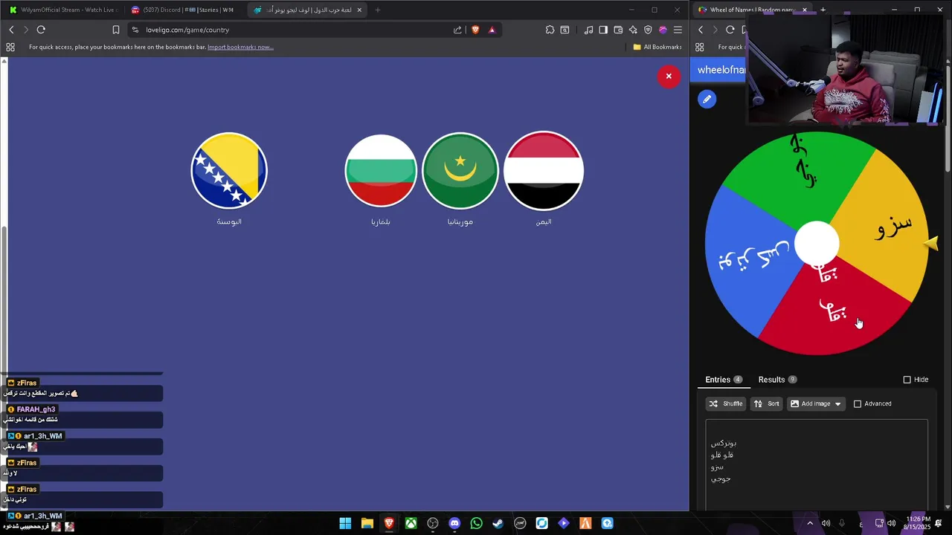Viewport: 952px width, 535px height.
Task: Open Steam from taskbar
Action: (x=498, y=523)
